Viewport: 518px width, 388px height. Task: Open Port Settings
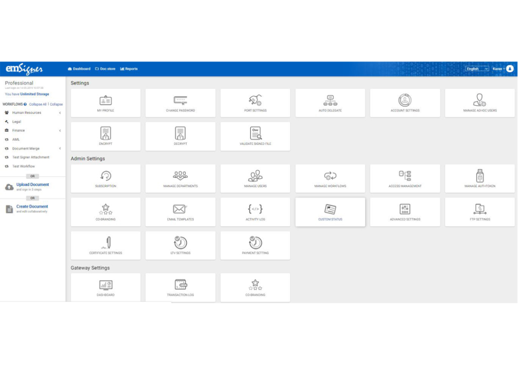click(x=255, y=103)
